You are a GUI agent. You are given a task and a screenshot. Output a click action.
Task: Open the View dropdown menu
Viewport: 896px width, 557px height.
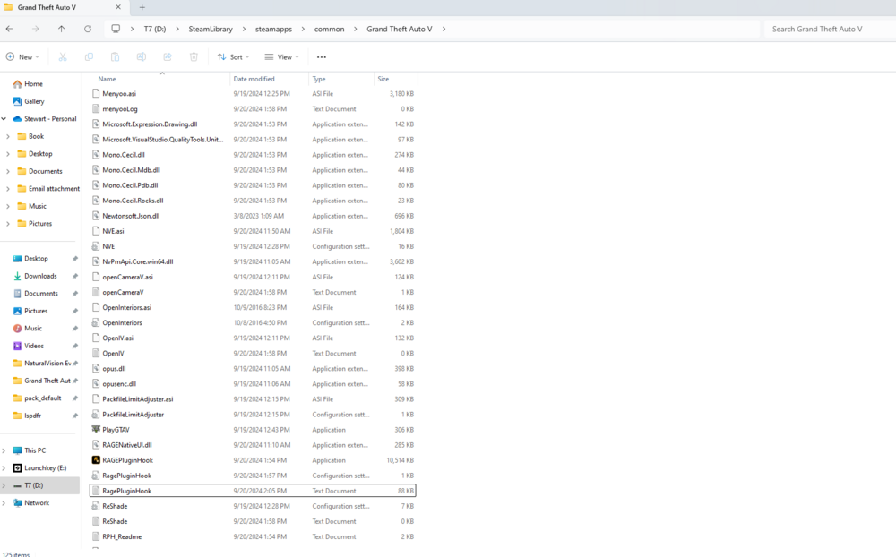281,56
